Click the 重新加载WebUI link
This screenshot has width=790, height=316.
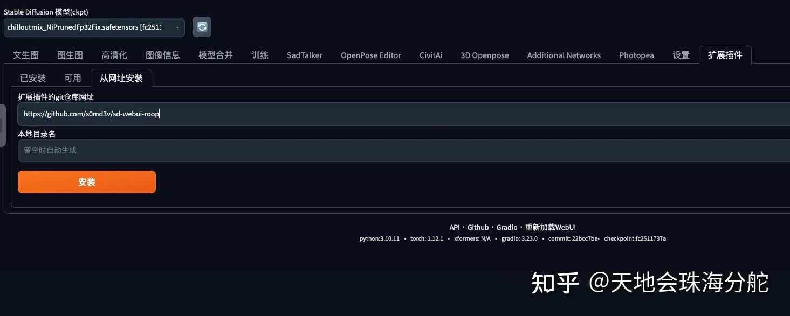pyautogui.click(x=551, y=227)
